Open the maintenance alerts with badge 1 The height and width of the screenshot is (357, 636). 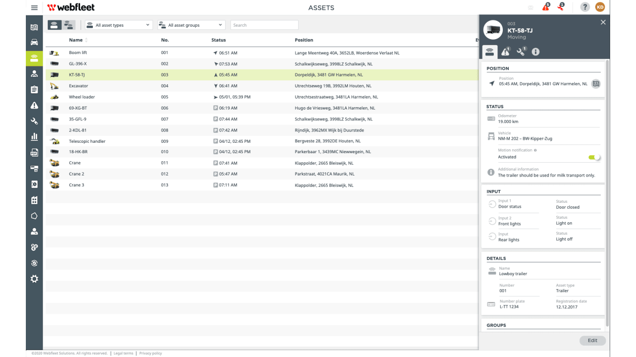pyautogui.click(x=560, y=7)
